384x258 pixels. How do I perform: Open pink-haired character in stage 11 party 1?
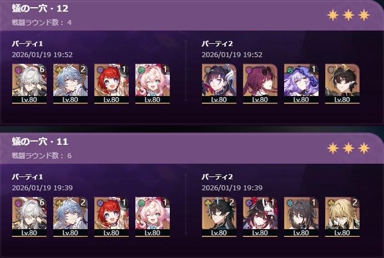pyautogui.click(x=153, y=216)
